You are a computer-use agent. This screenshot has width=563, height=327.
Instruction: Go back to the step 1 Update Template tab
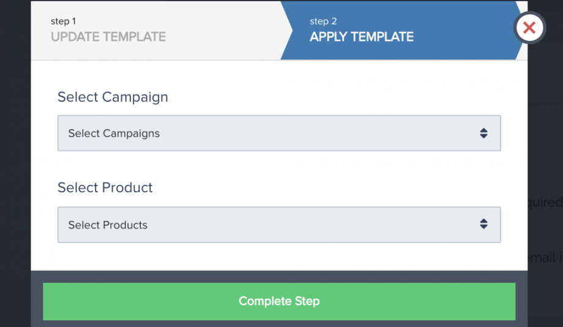pos(158,30)
